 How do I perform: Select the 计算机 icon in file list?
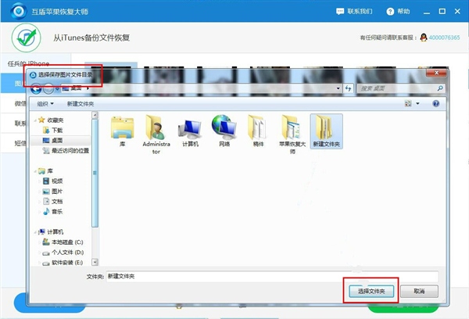point(190,131)
